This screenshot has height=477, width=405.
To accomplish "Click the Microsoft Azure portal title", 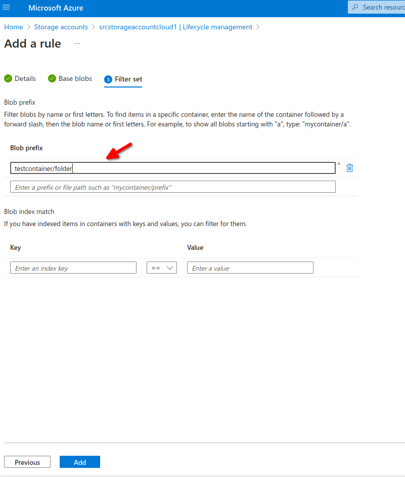I will coord(56,8).
